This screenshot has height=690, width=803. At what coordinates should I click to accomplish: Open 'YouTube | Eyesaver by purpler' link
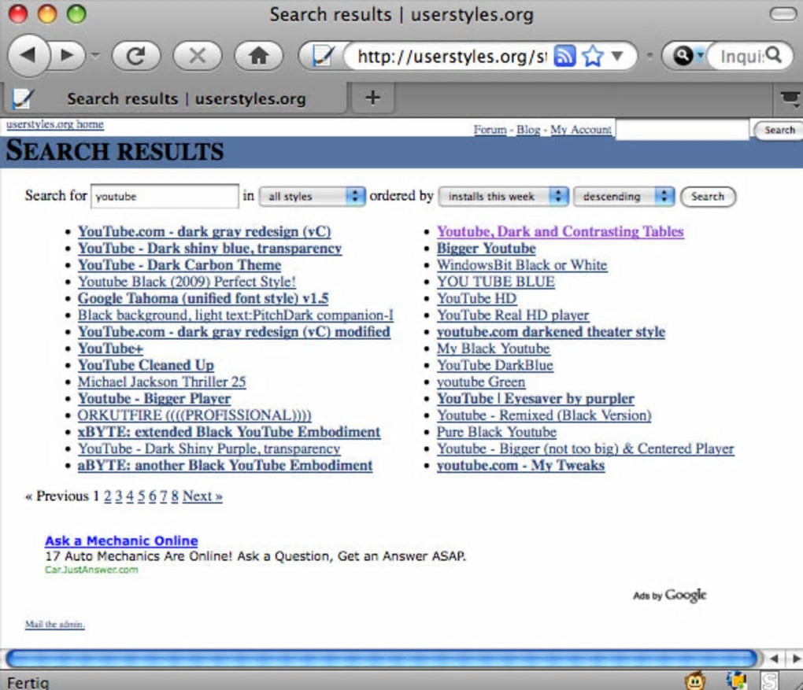(x=535, y=399)
